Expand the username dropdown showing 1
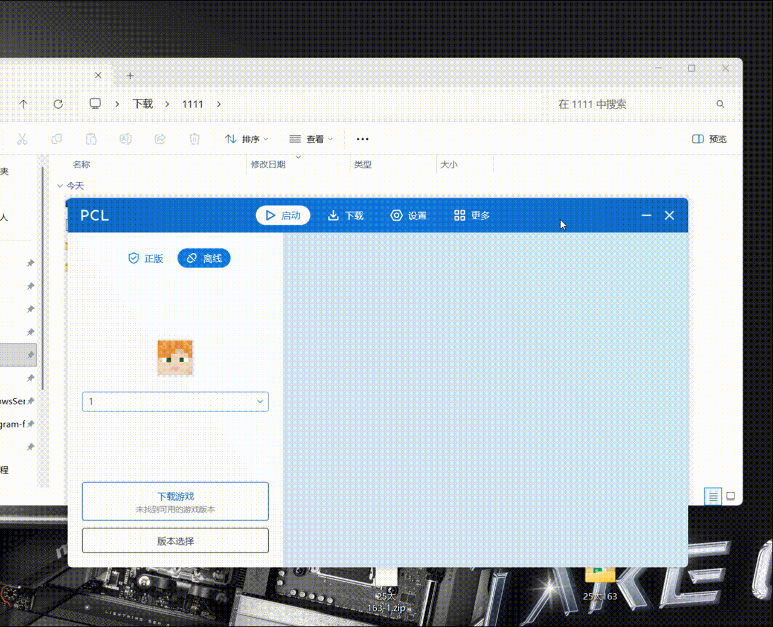 click(x=175, y=402)
